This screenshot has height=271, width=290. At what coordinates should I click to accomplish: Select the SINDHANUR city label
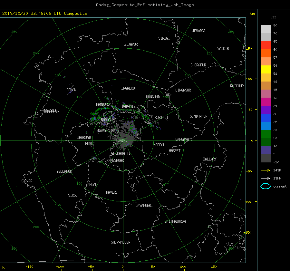(198, 116)
